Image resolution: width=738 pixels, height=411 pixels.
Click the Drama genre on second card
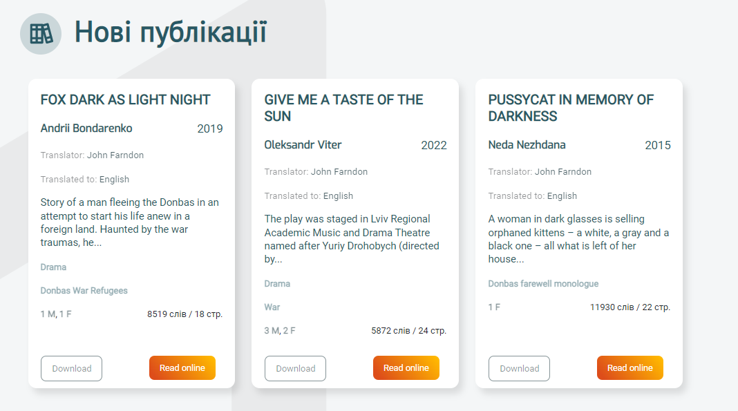click(x=277, y=284)
